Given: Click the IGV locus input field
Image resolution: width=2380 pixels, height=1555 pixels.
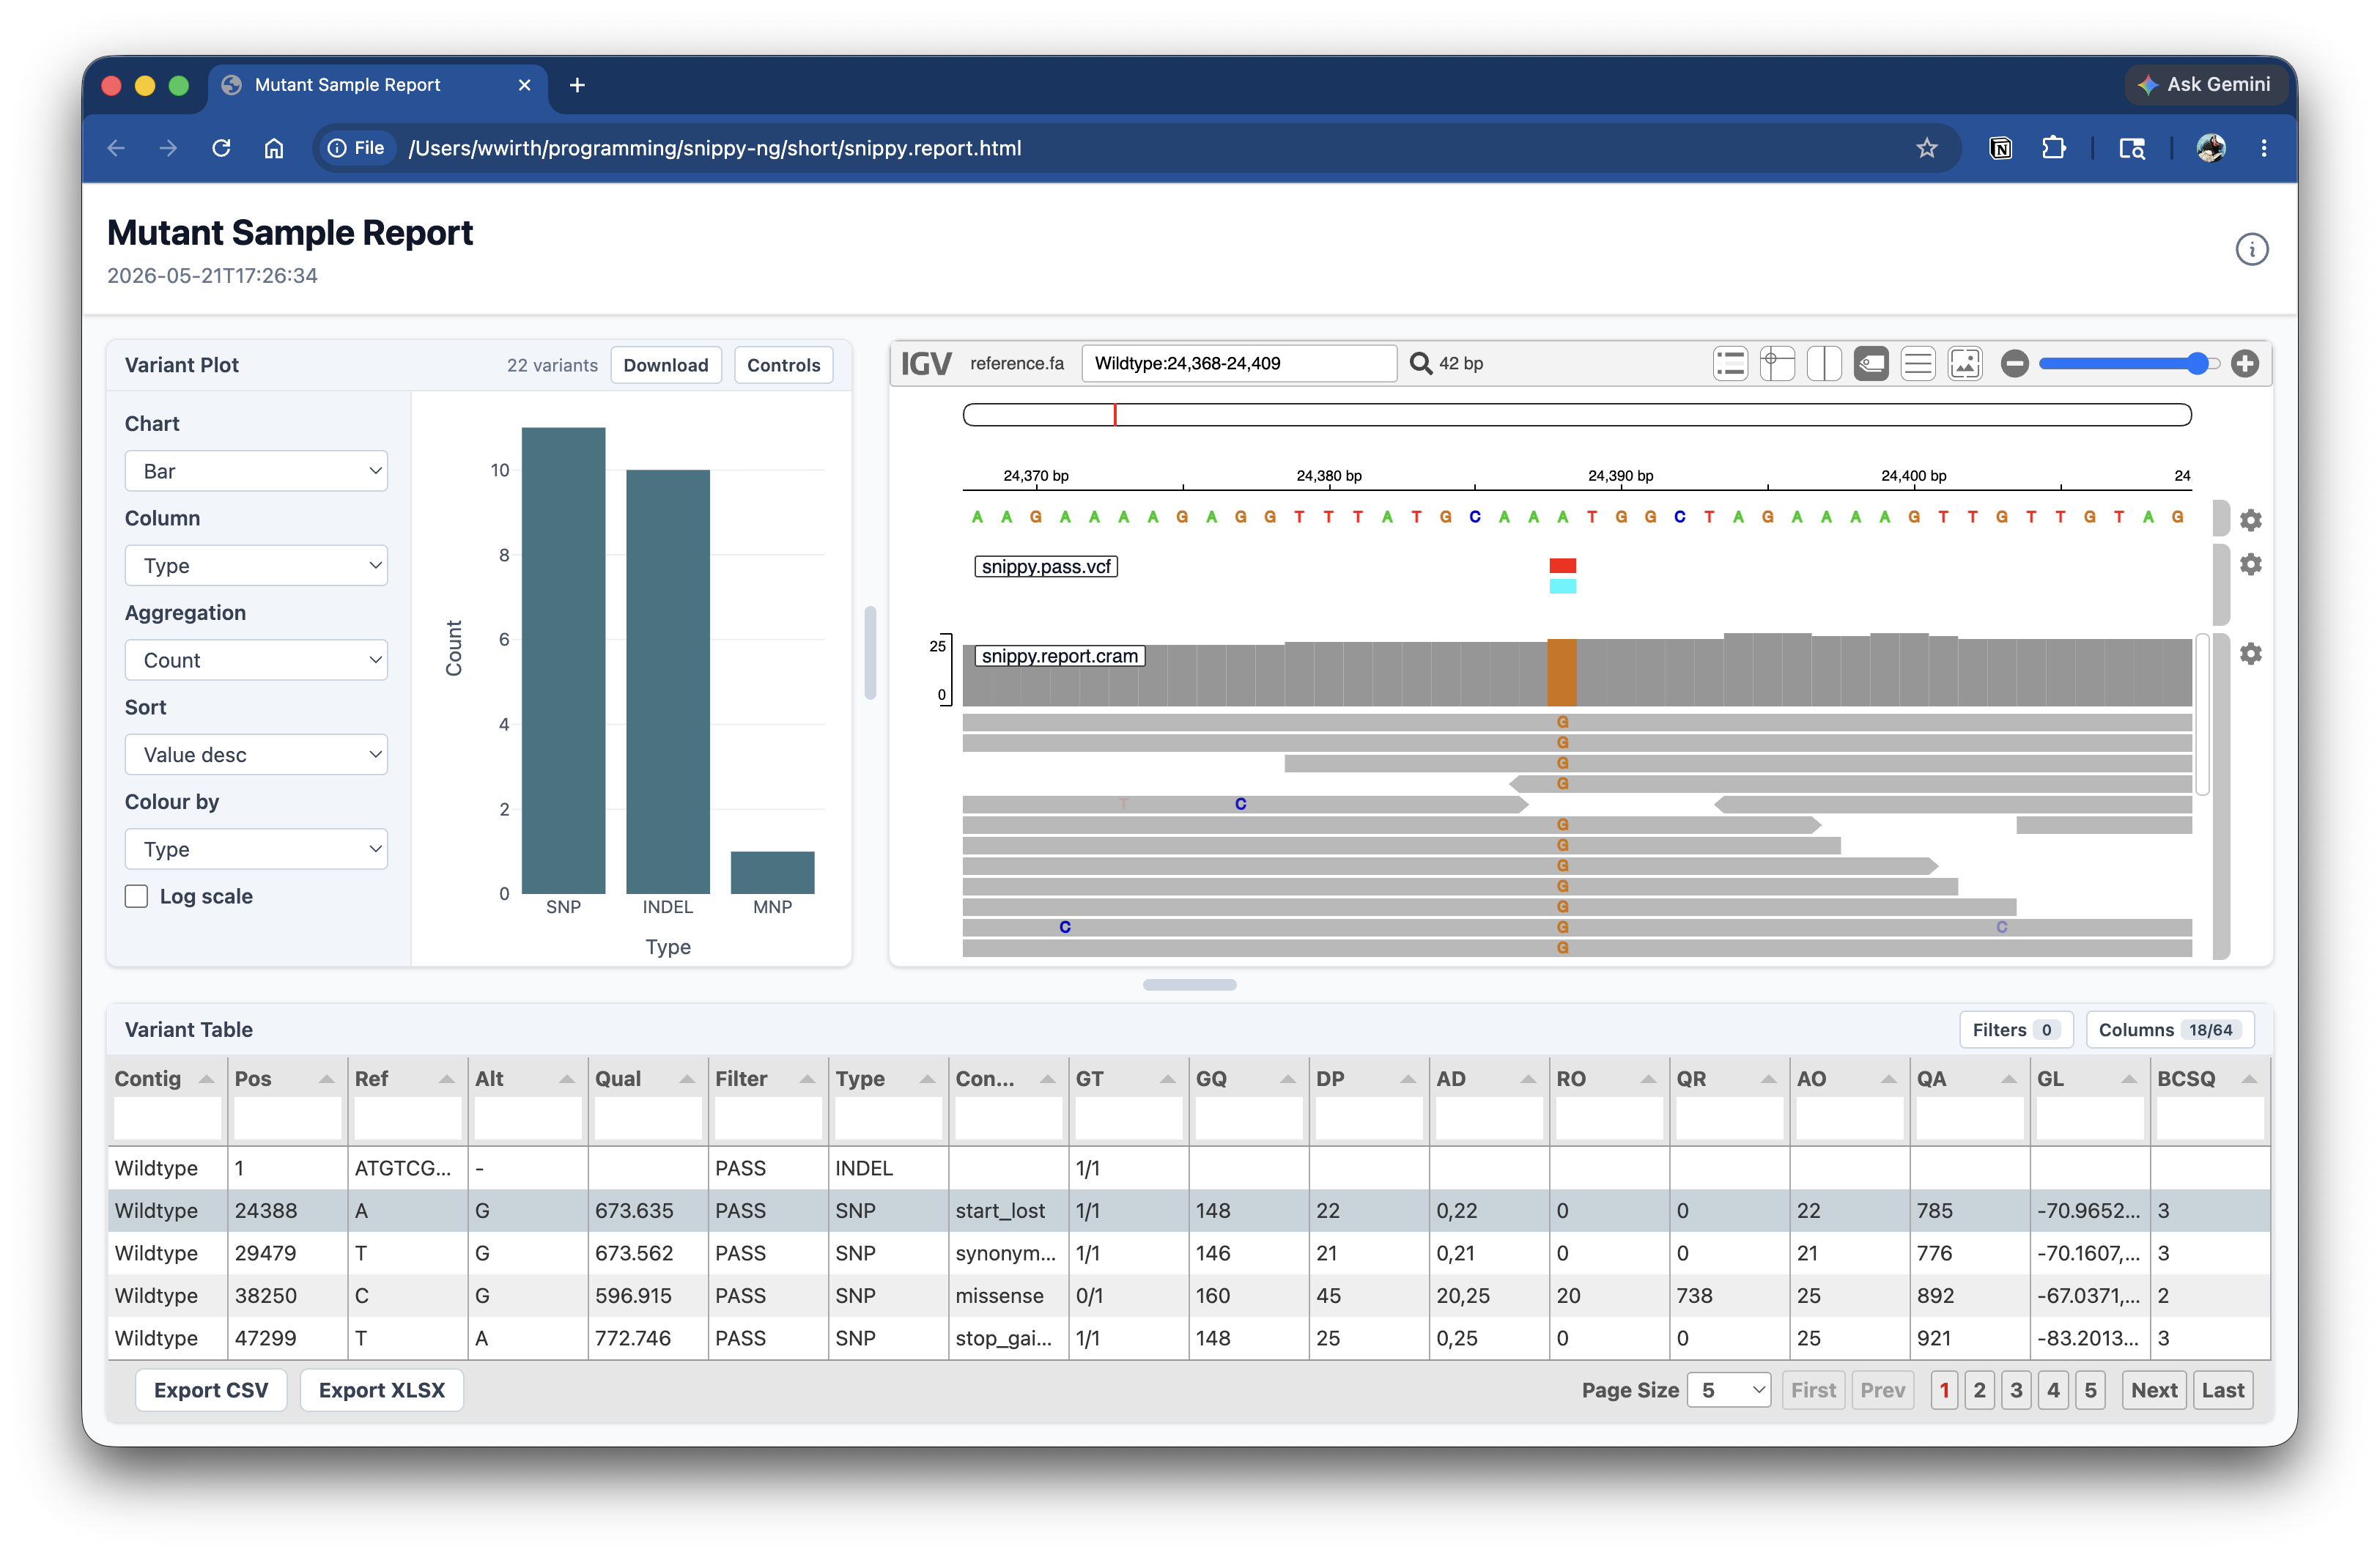Looking at the screenshot, I should pyautogui.click(x=1239, y=363).
